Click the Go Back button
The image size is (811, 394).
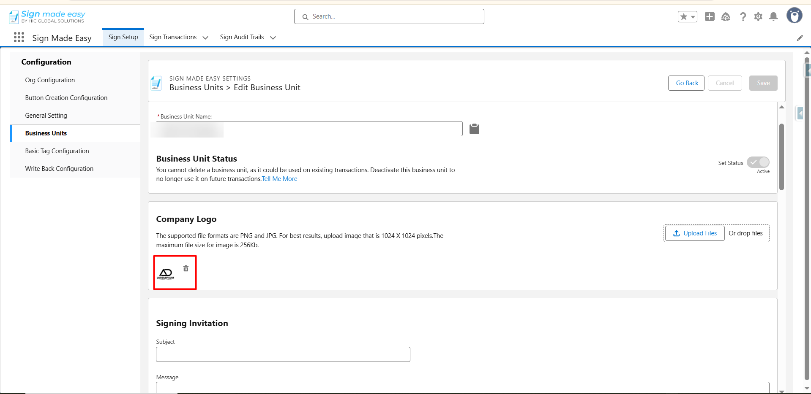pos(686,83)
